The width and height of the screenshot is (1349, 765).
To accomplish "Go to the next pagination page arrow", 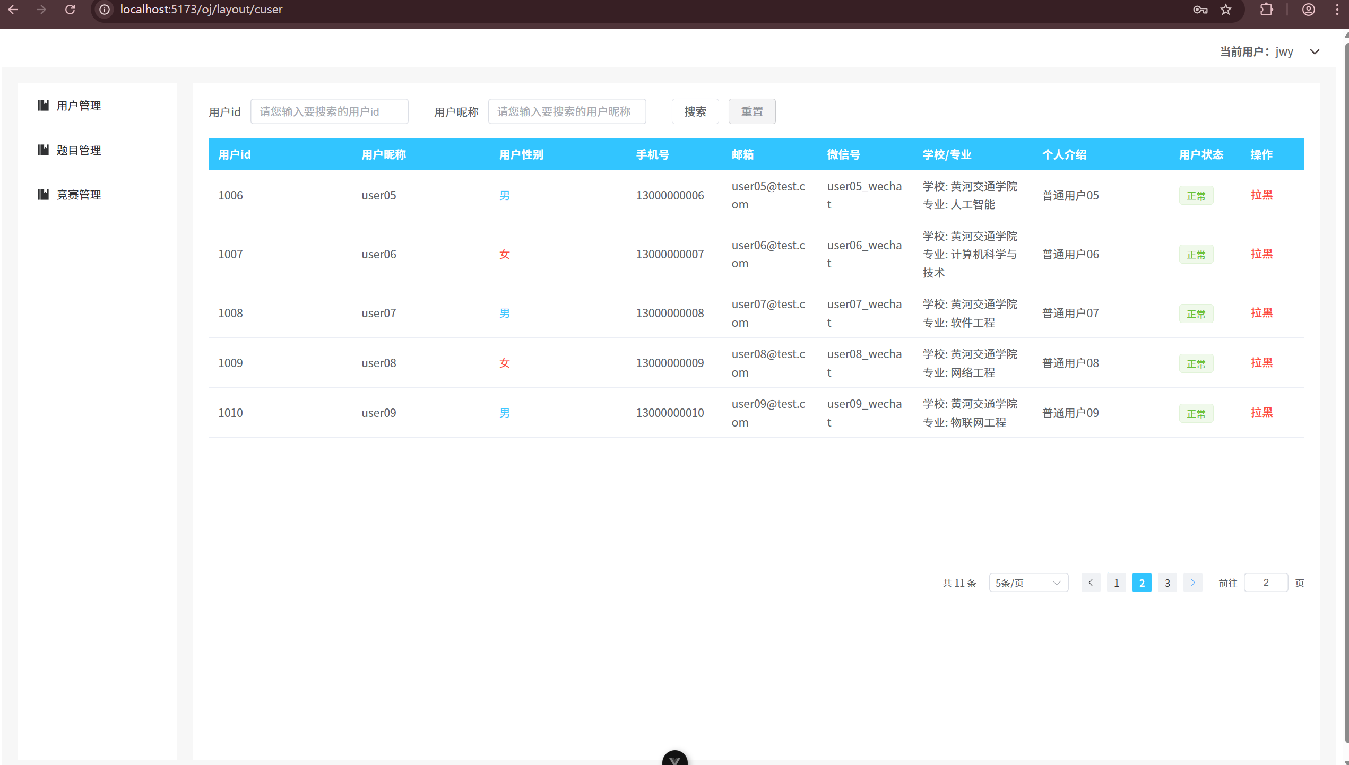I will tap(1192, 583).
